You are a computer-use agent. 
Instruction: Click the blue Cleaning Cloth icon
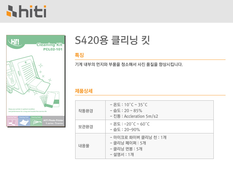tap(24, 121)
